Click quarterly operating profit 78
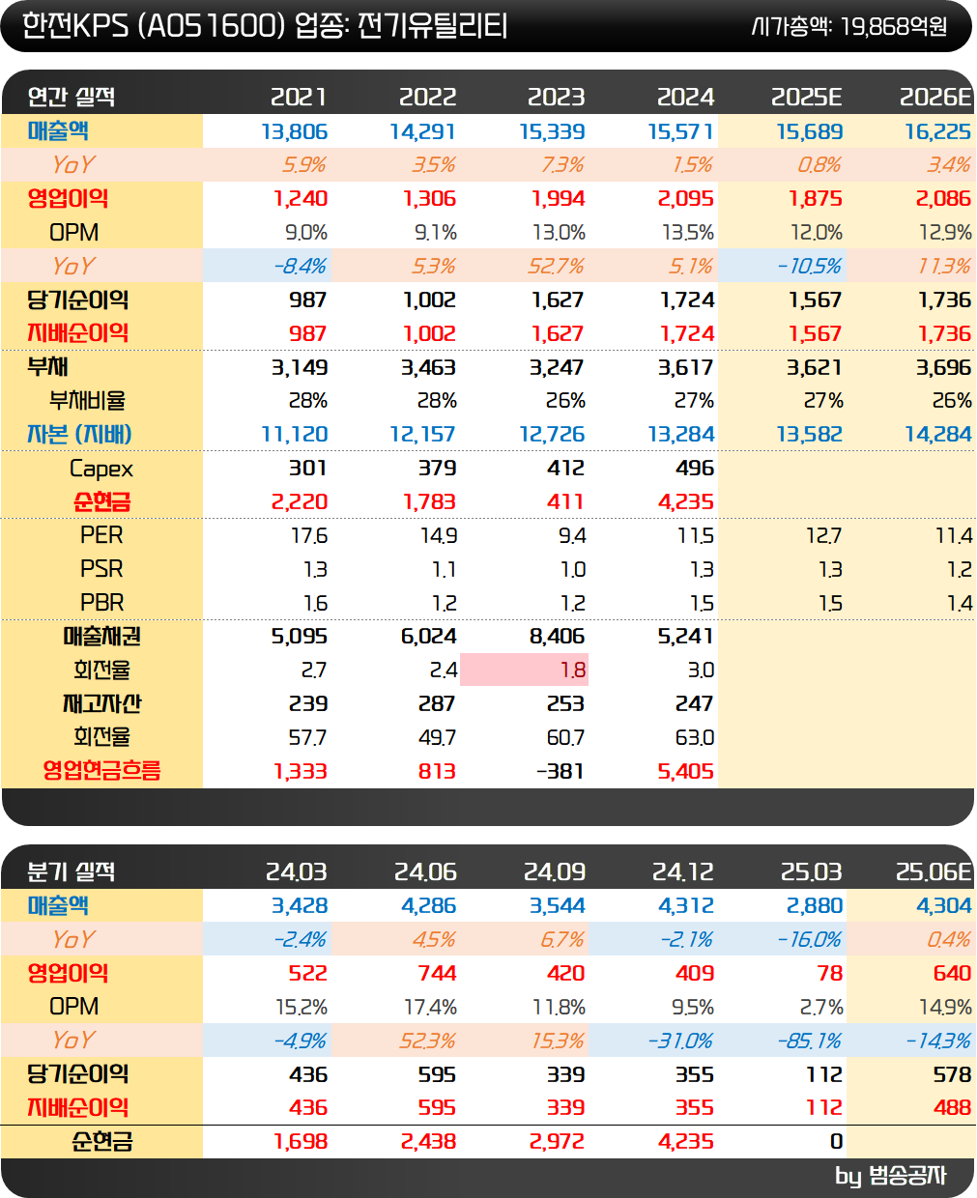The width and height of the screenshot is (977, 1198). 829,973
